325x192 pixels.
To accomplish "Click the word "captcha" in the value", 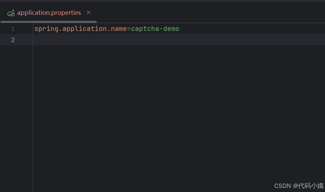I will click(x=145, y=29).
